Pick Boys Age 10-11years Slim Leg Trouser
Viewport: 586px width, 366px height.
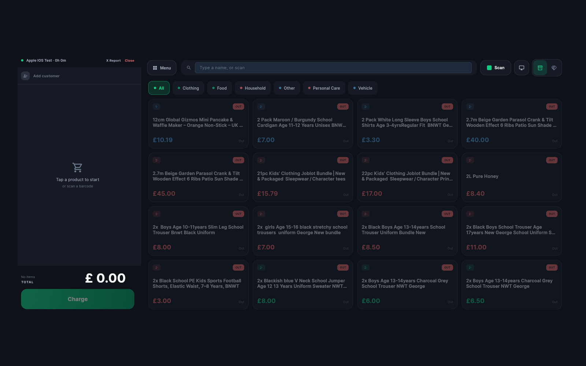coord(198,231)
